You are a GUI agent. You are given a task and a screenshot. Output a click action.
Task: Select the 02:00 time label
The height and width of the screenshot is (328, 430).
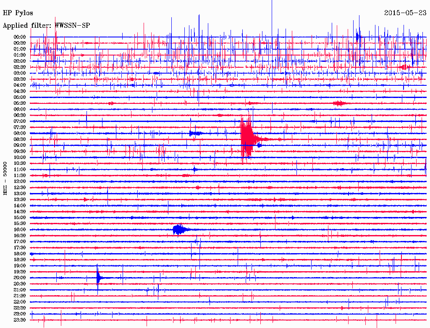coord(20,61)
